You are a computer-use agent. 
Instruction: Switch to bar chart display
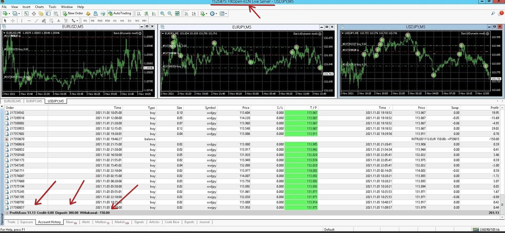[139, 13]
